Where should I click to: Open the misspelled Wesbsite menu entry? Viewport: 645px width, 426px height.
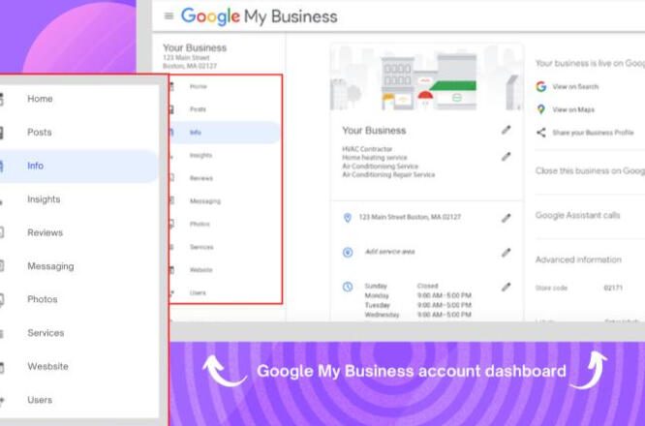[48, 366]
